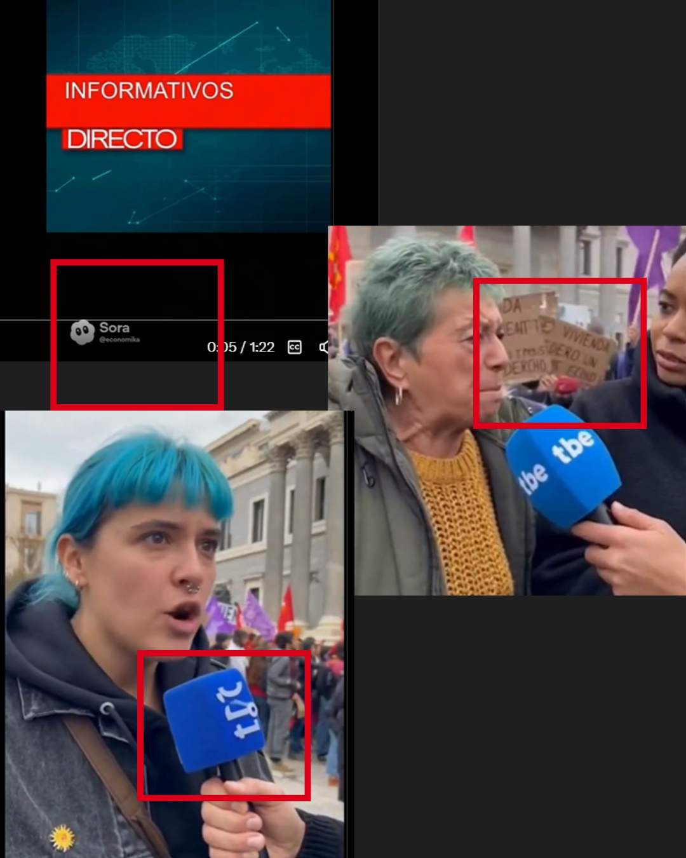The image size is (686, 858).
Task: Click the red flag behind the young woman
Action: coord(286,609)
